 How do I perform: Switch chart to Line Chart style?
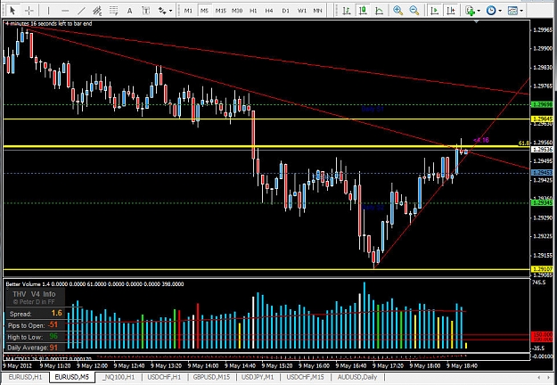pos(379,11)
